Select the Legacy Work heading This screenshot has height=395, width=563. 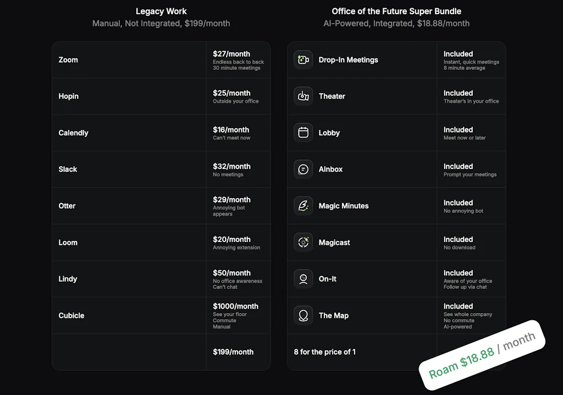[161, 11]
